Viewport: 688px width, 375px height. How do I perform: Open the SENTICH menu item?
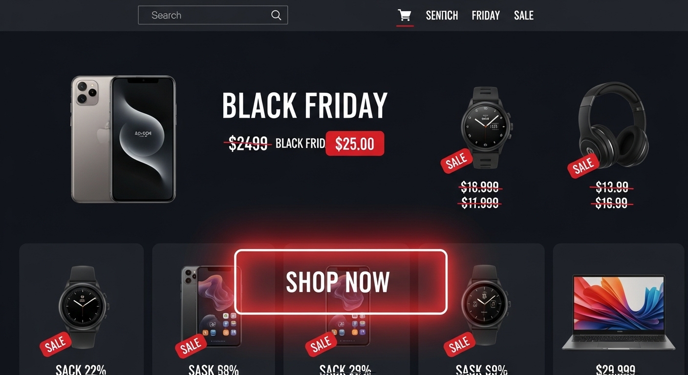pyautogui.click(x=442, y=16)
